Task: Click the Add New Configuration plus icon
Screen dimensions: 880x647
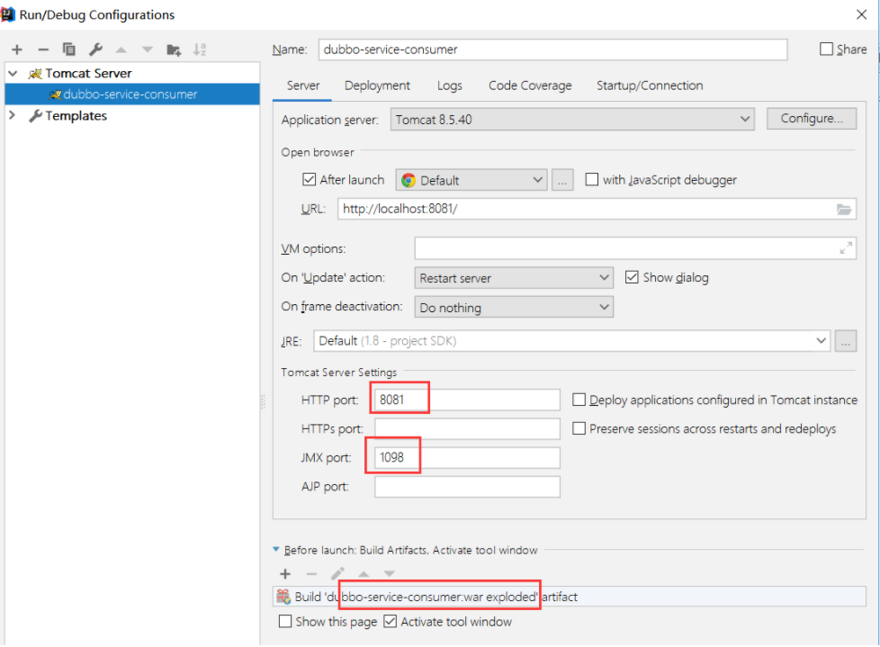Action: (x=17, y=49)
